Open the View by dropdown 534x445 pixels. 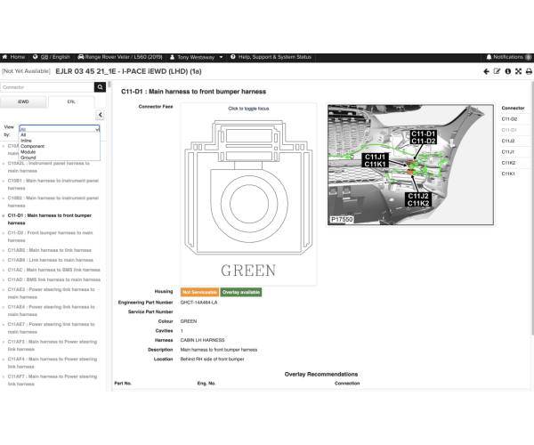(60, 129)
